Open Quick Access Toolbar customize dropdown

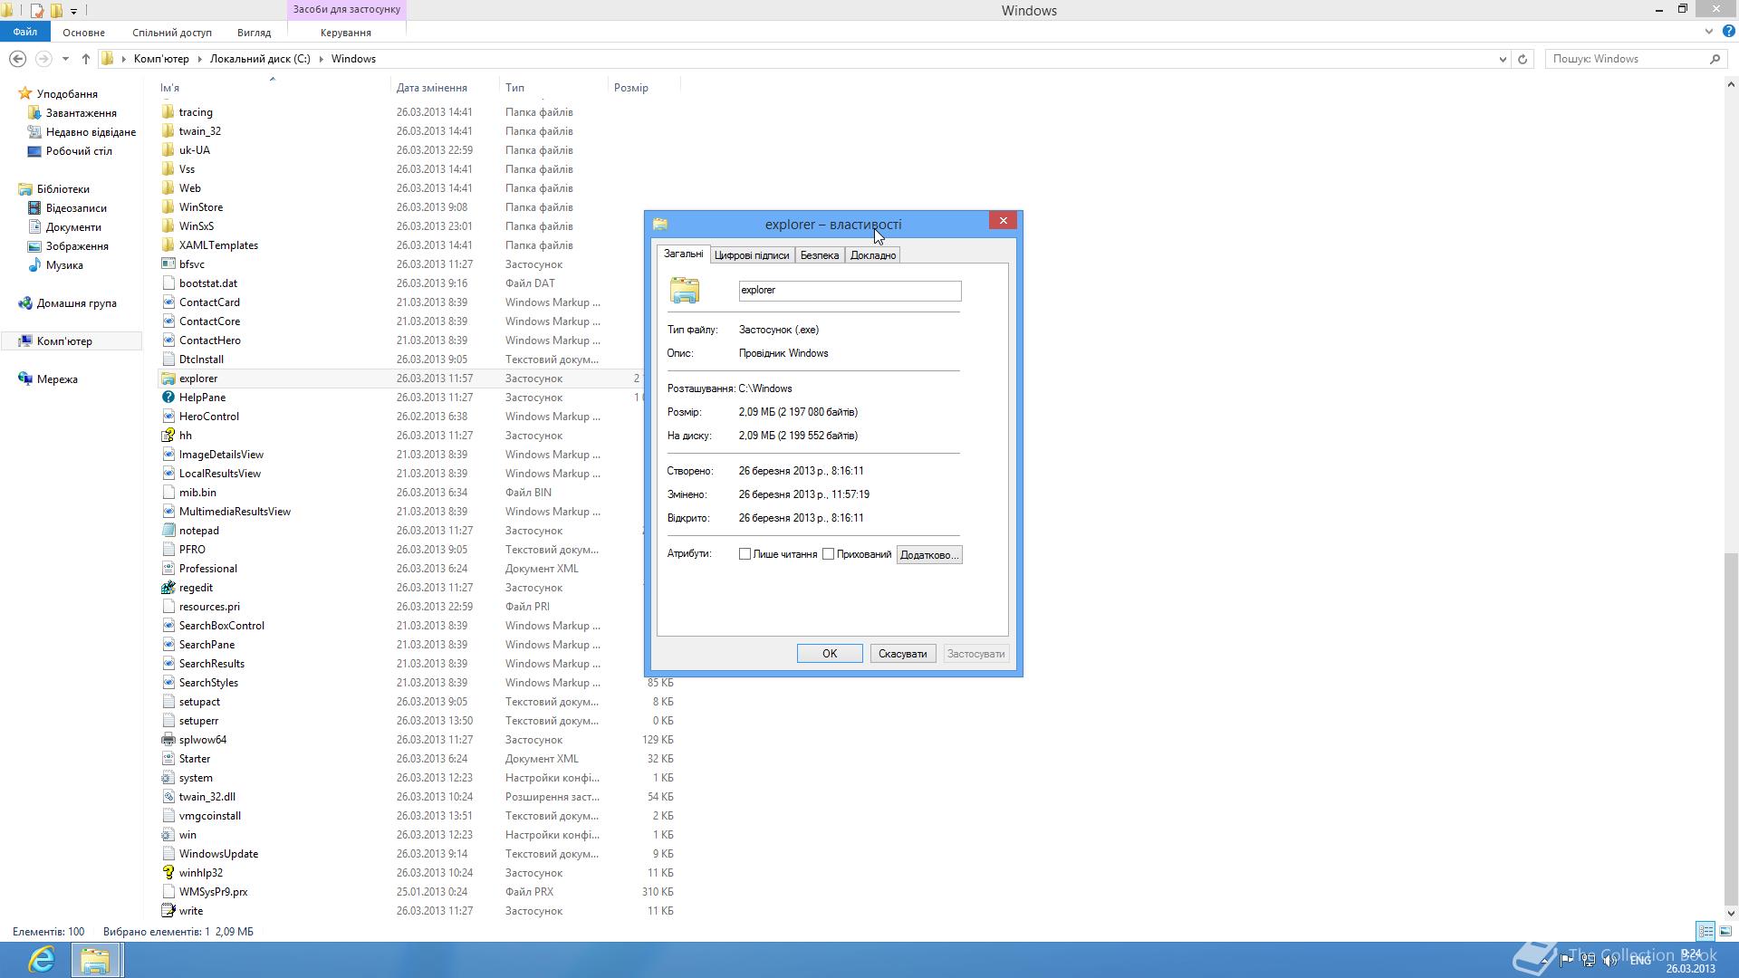pos(73,11)
